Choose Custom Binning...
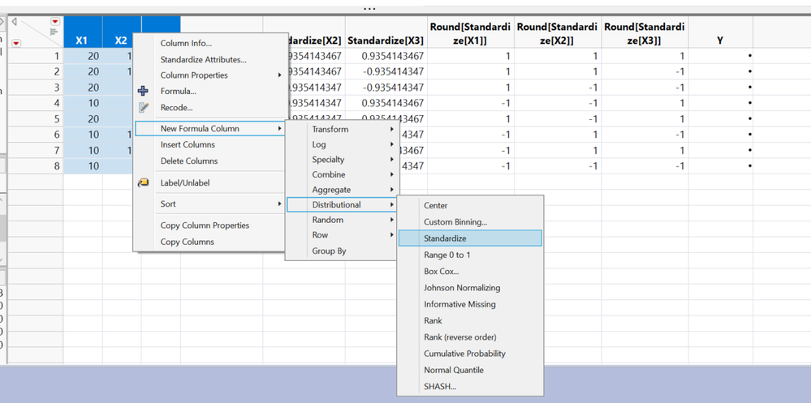Screen dimensions: 811x403 [x=455, y=222]
